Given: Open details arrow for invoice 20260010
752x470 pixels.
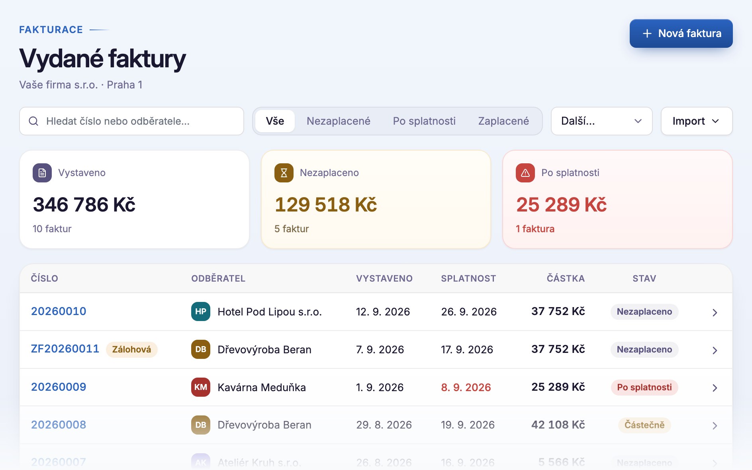Looking at the screenshot, I should tap(715, 313).
